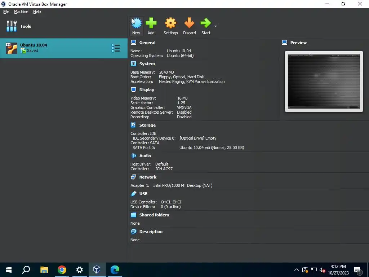The image size is (369, 277).
Task: Click the 2048 MB base memory value
Action: (166, 72)
